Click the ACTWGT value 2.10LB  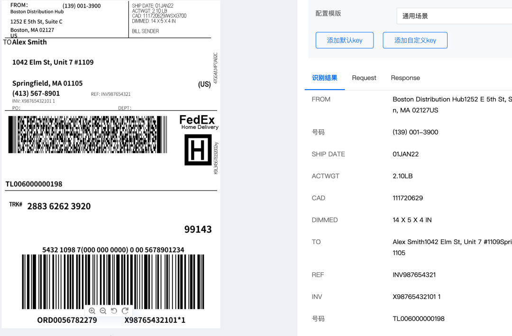point(402,176)
